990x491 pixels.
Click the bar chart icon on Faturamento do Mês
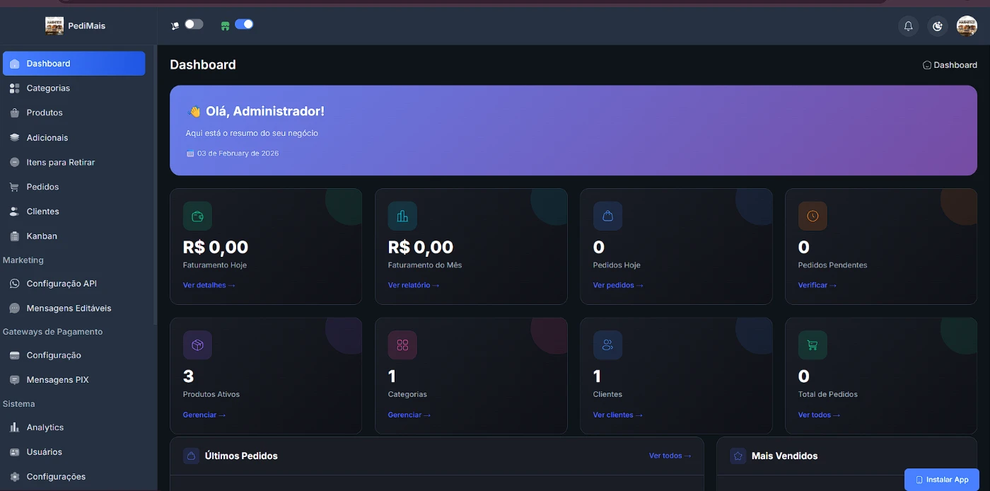tap(402, 216)
